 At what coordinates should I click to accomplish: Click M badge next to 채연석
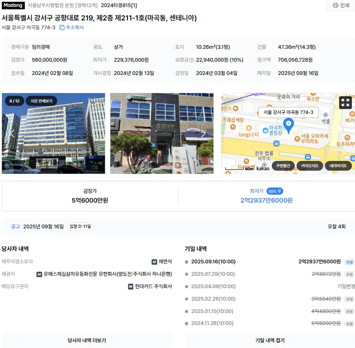[154, 262]
